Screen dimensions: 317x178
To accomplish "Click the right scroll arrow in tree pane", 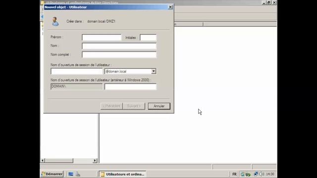I will pos(95,160).
